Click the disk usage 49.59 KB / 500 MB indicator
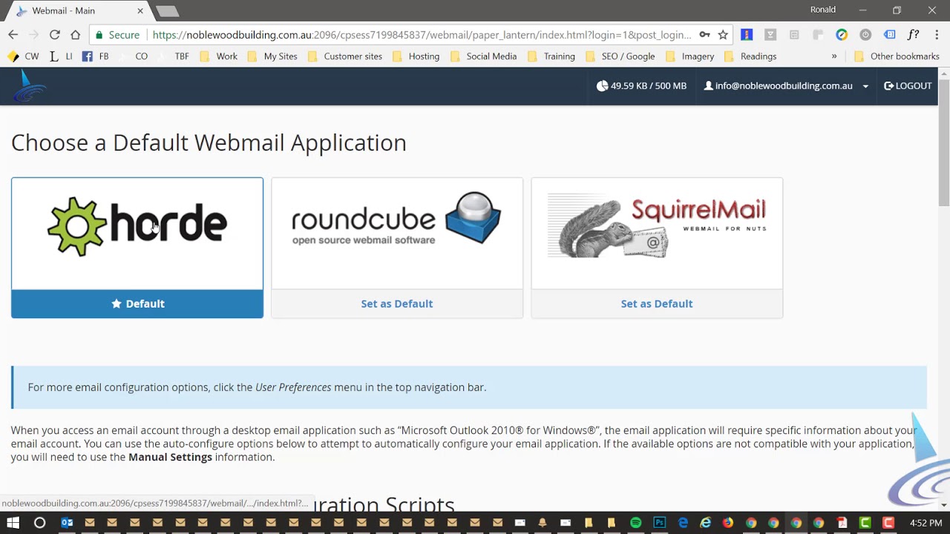Viewport: 950px width, 534px height. pos(641,86)
